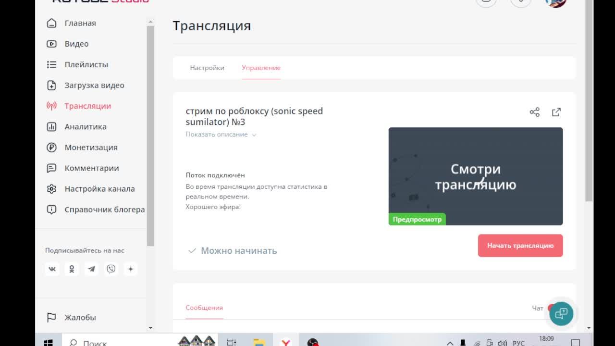Open the VK social link icon

pyautogui.click(x=52, y=269)
